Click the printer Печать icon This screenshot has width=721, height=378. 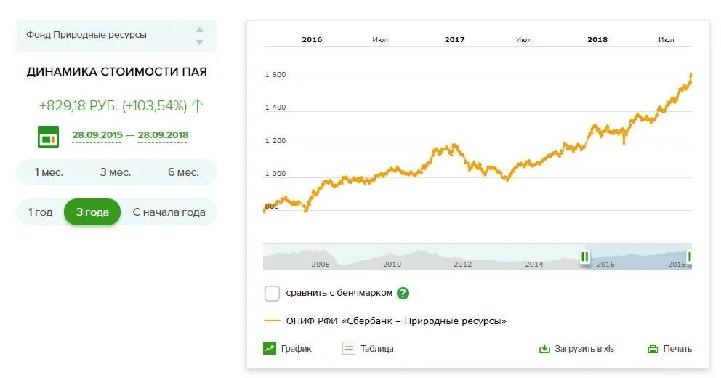click(x=653, y=348)
